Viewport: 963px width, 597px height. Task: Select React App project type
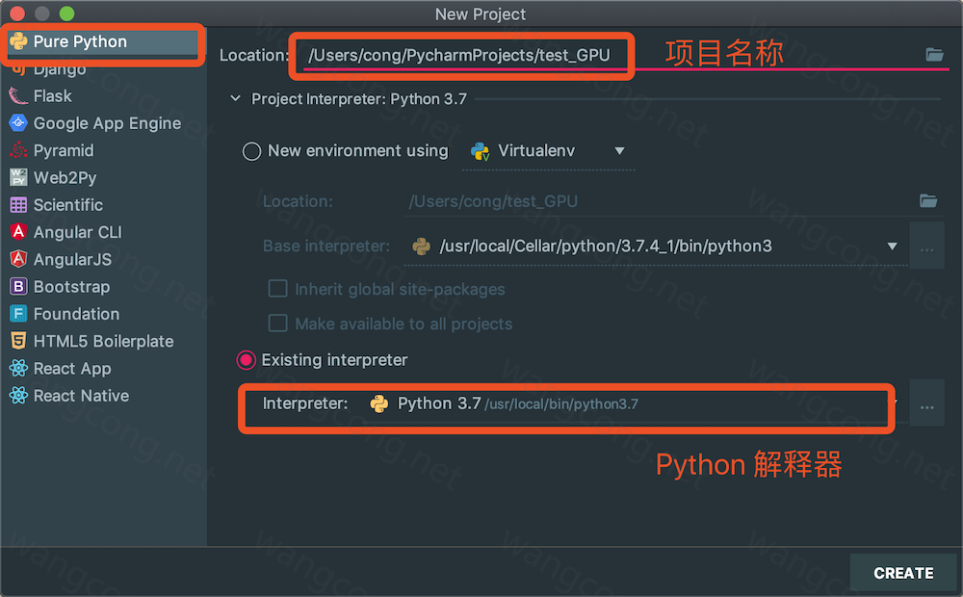(x=103, y=369)
